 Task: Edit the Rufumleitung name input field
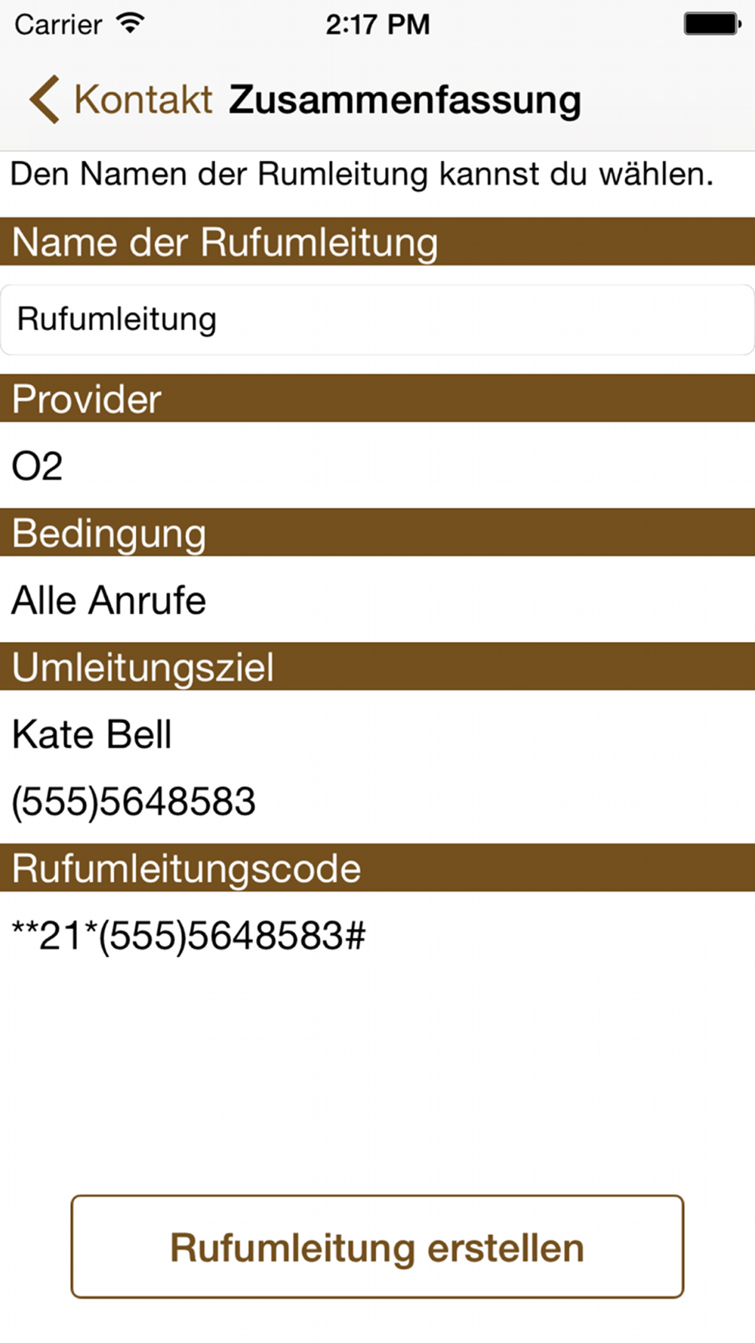[x=377, y=320]
